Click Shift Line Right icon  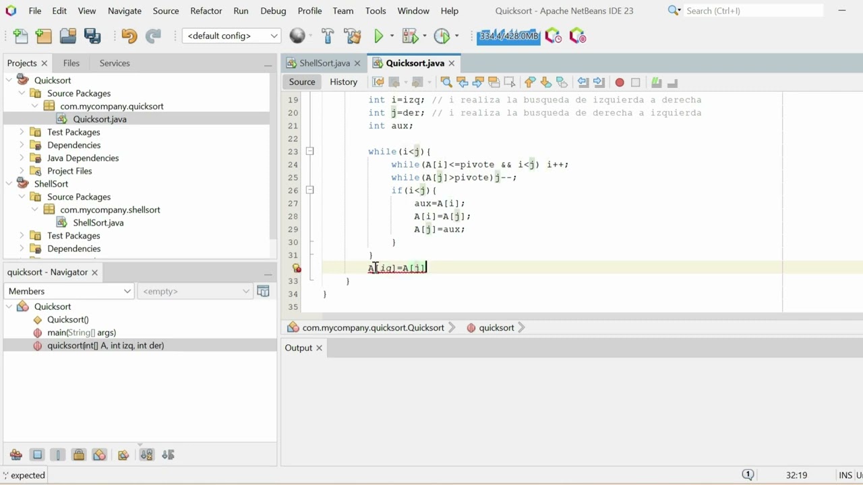click(599, 82)
